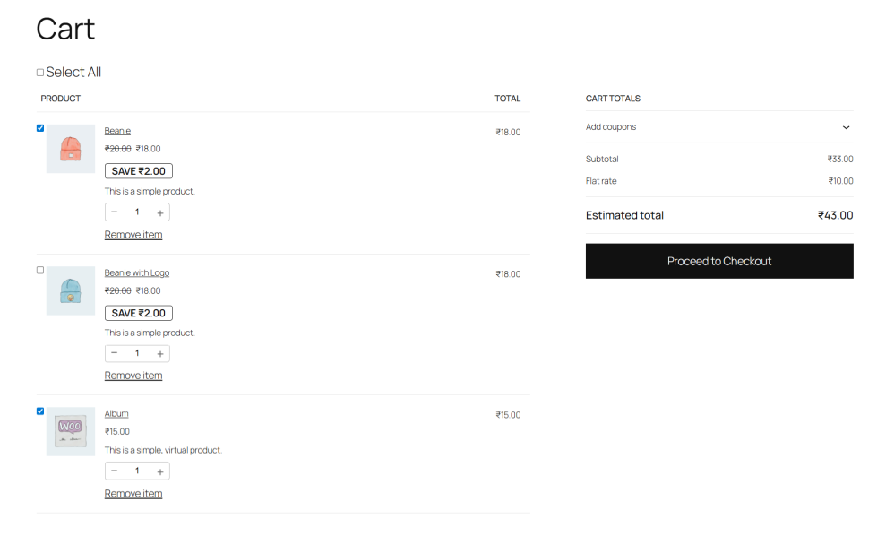Expand the Add coupons section

click(x=846, y=127)
